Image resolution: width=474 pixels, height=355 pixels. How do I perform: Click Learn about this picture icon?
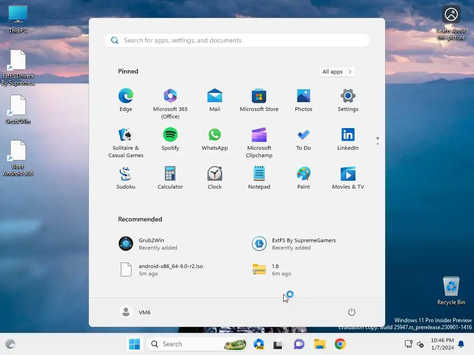pos(451,23)
